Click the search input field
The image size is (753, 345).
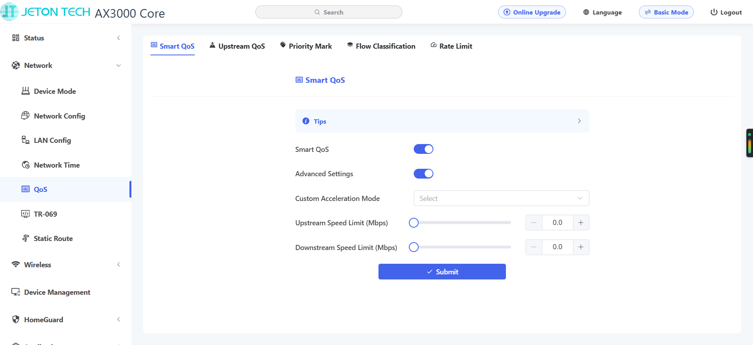tap(329, 12)
